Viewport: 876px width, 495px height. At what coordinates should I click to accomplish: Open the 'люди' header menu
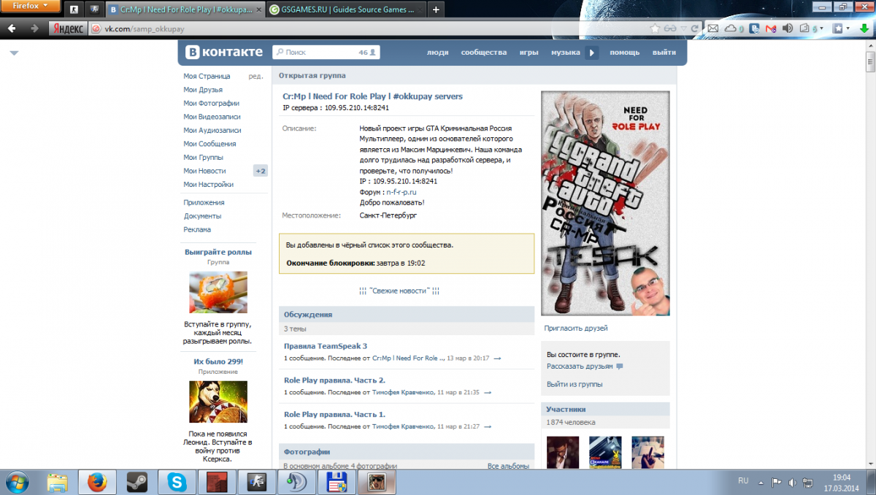pos(438,53)
